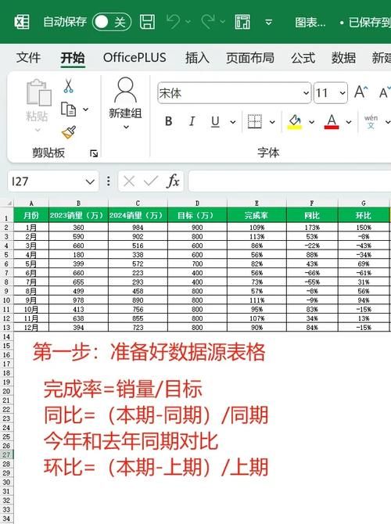391x524 pixels.
Task: Click the 已保存到 status text in title bar
Action: [x=369, y=23]
